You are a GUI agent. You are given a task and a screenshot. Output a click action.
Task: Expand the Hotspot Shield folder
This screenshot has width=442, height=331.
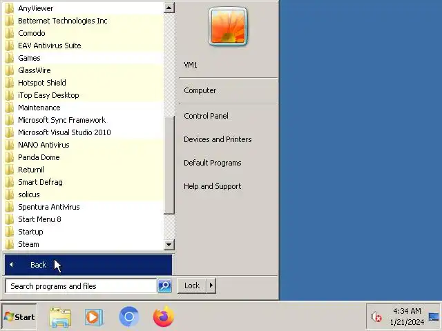84,83
